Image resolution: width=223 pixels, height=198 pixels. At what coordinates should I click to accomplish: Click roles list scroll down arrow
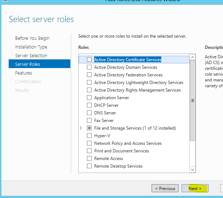(x=193, y=170)
